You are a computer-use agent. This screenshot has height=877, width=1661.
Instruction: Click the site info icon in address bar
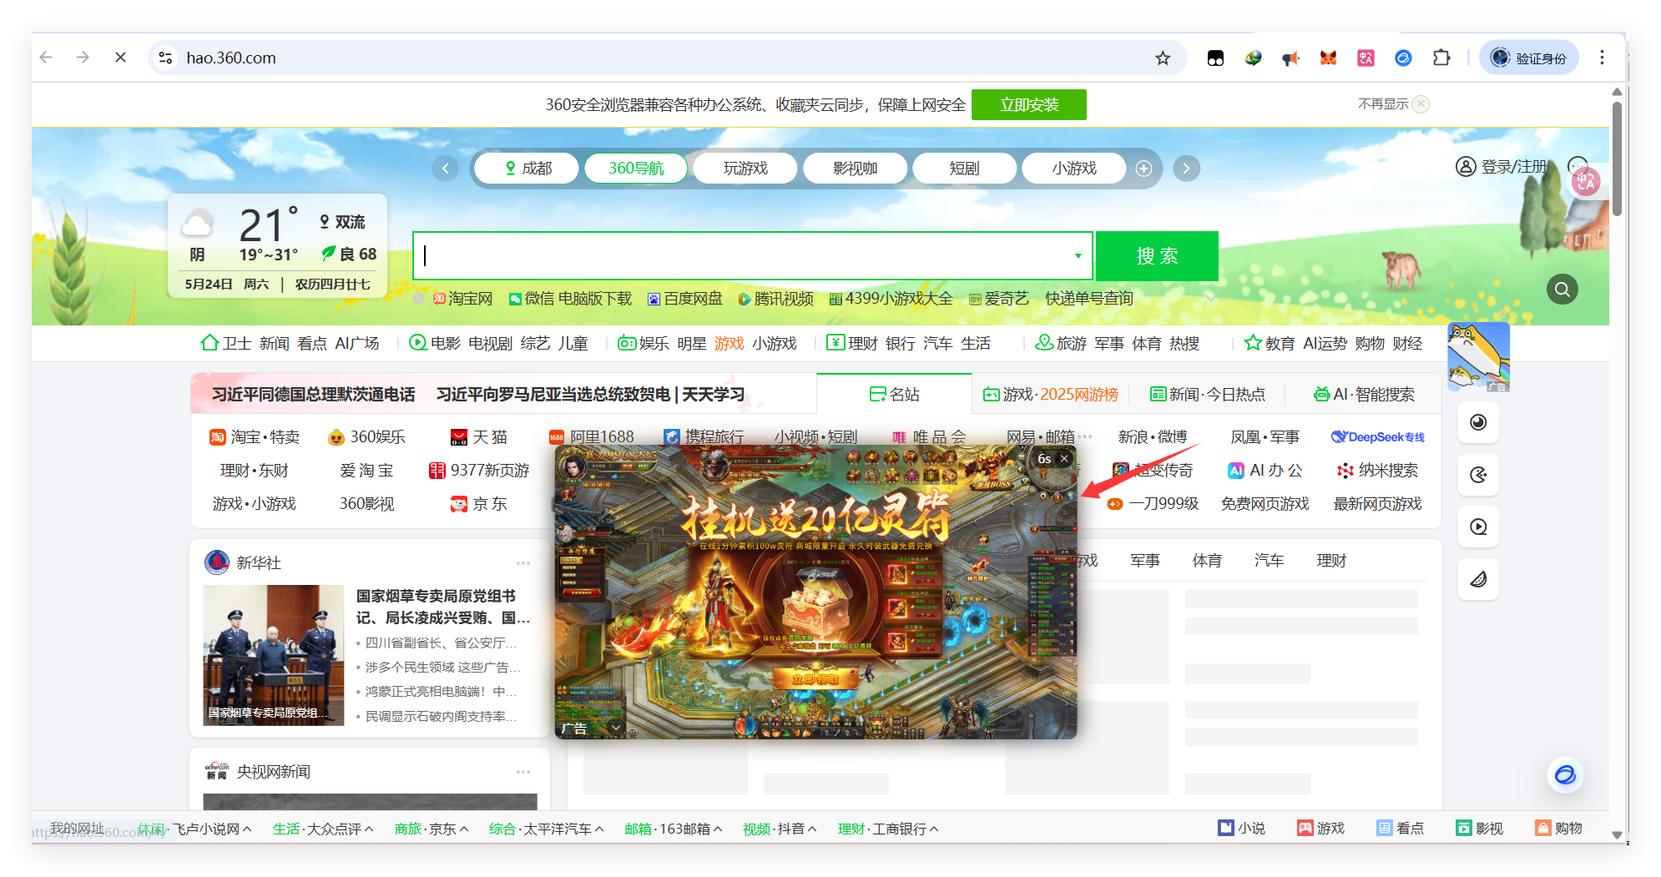[166, 58]
